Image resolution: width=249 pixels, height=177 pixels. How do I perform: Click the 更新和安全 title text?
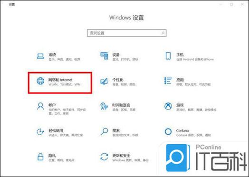pos(121,156)
